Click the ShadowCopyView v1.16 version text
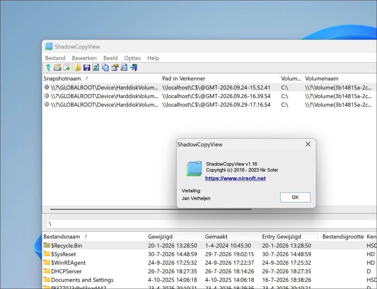 tap(232, 164)
